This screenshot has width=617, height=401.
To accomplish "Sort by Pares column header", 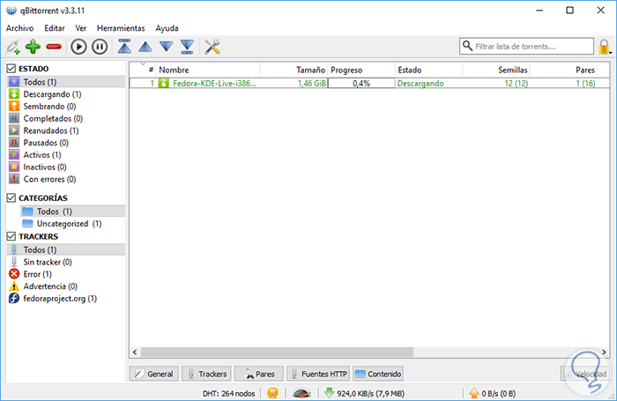I will (563, 70).
